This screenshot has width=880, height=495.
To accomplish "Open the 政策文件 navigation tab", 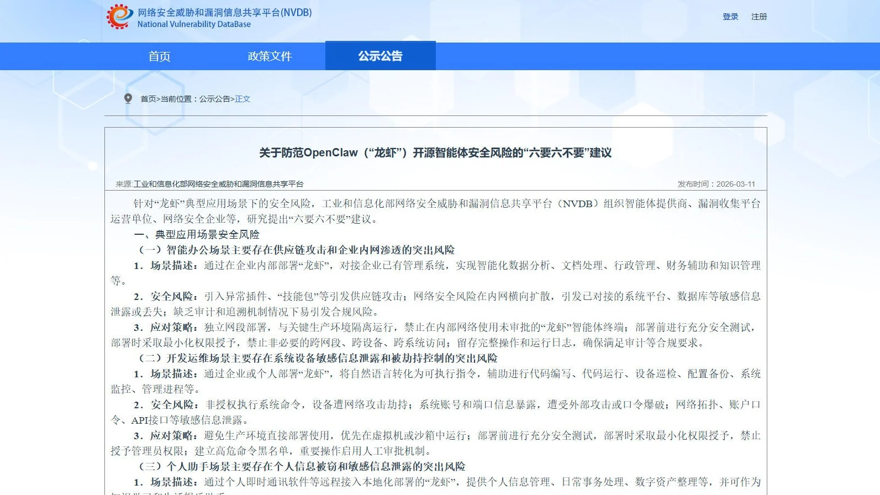I will [270, 56].
